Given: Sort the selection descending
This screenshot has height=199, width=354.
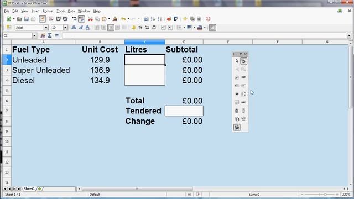Looking at the screenshot, I should [x=160, y=19].
